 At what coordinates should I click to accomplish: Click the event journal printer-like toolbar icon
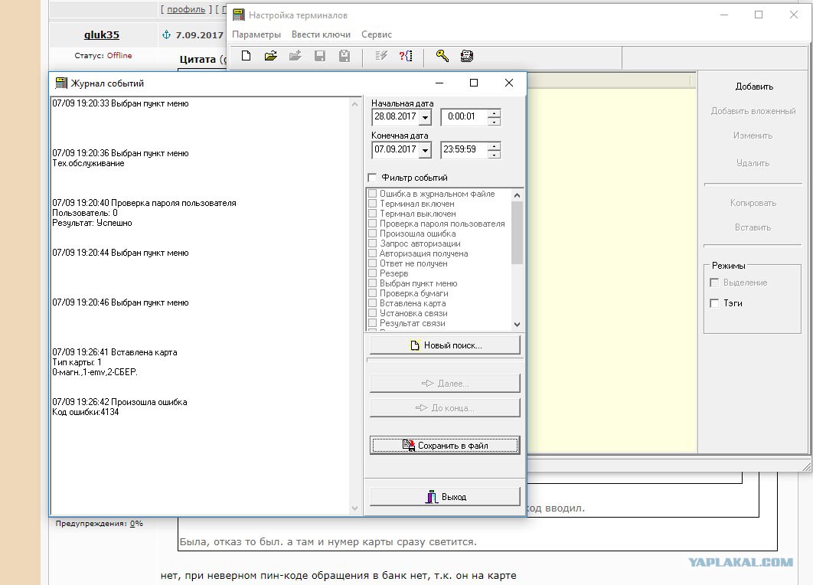(x=467, y=56)
